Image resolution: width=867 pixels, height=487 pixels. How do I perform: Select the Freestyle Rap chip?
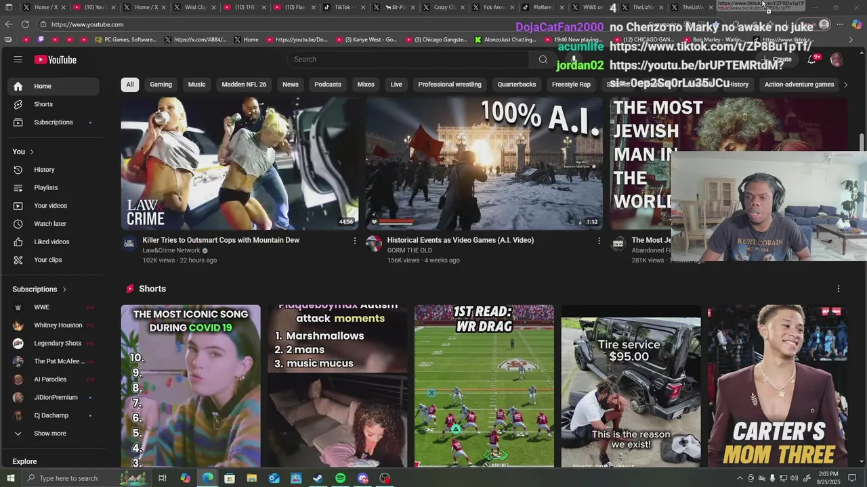click(x=571, y=85)
